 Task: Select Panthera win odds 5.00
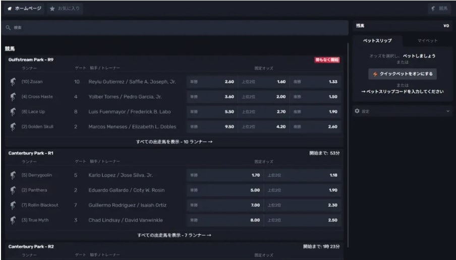click(x=225, y=190)
